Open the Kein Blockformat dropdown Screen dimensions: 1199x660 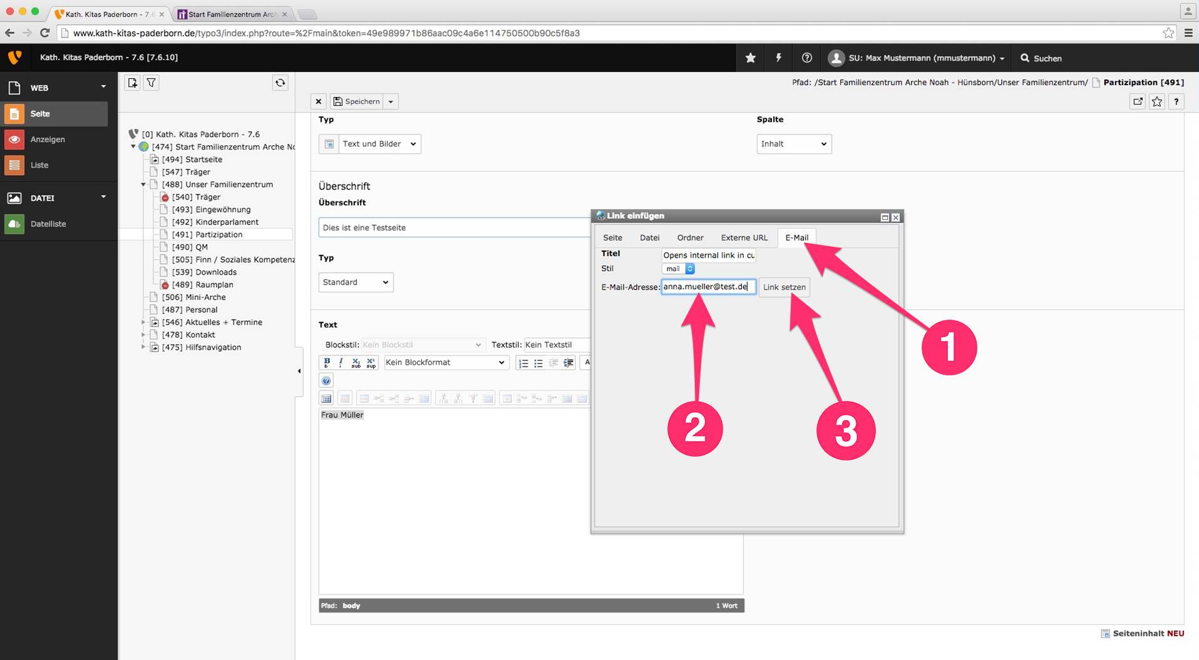pyautogui.click(x=445, y=362)
